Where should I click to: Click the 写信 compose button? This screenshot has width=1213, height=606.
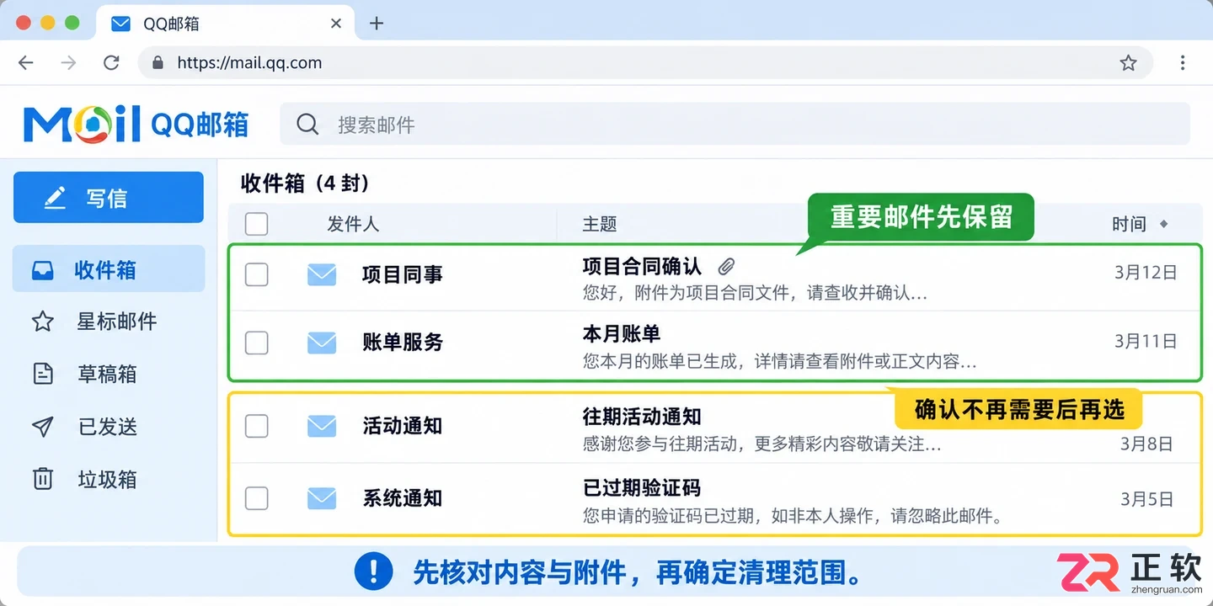109,198
